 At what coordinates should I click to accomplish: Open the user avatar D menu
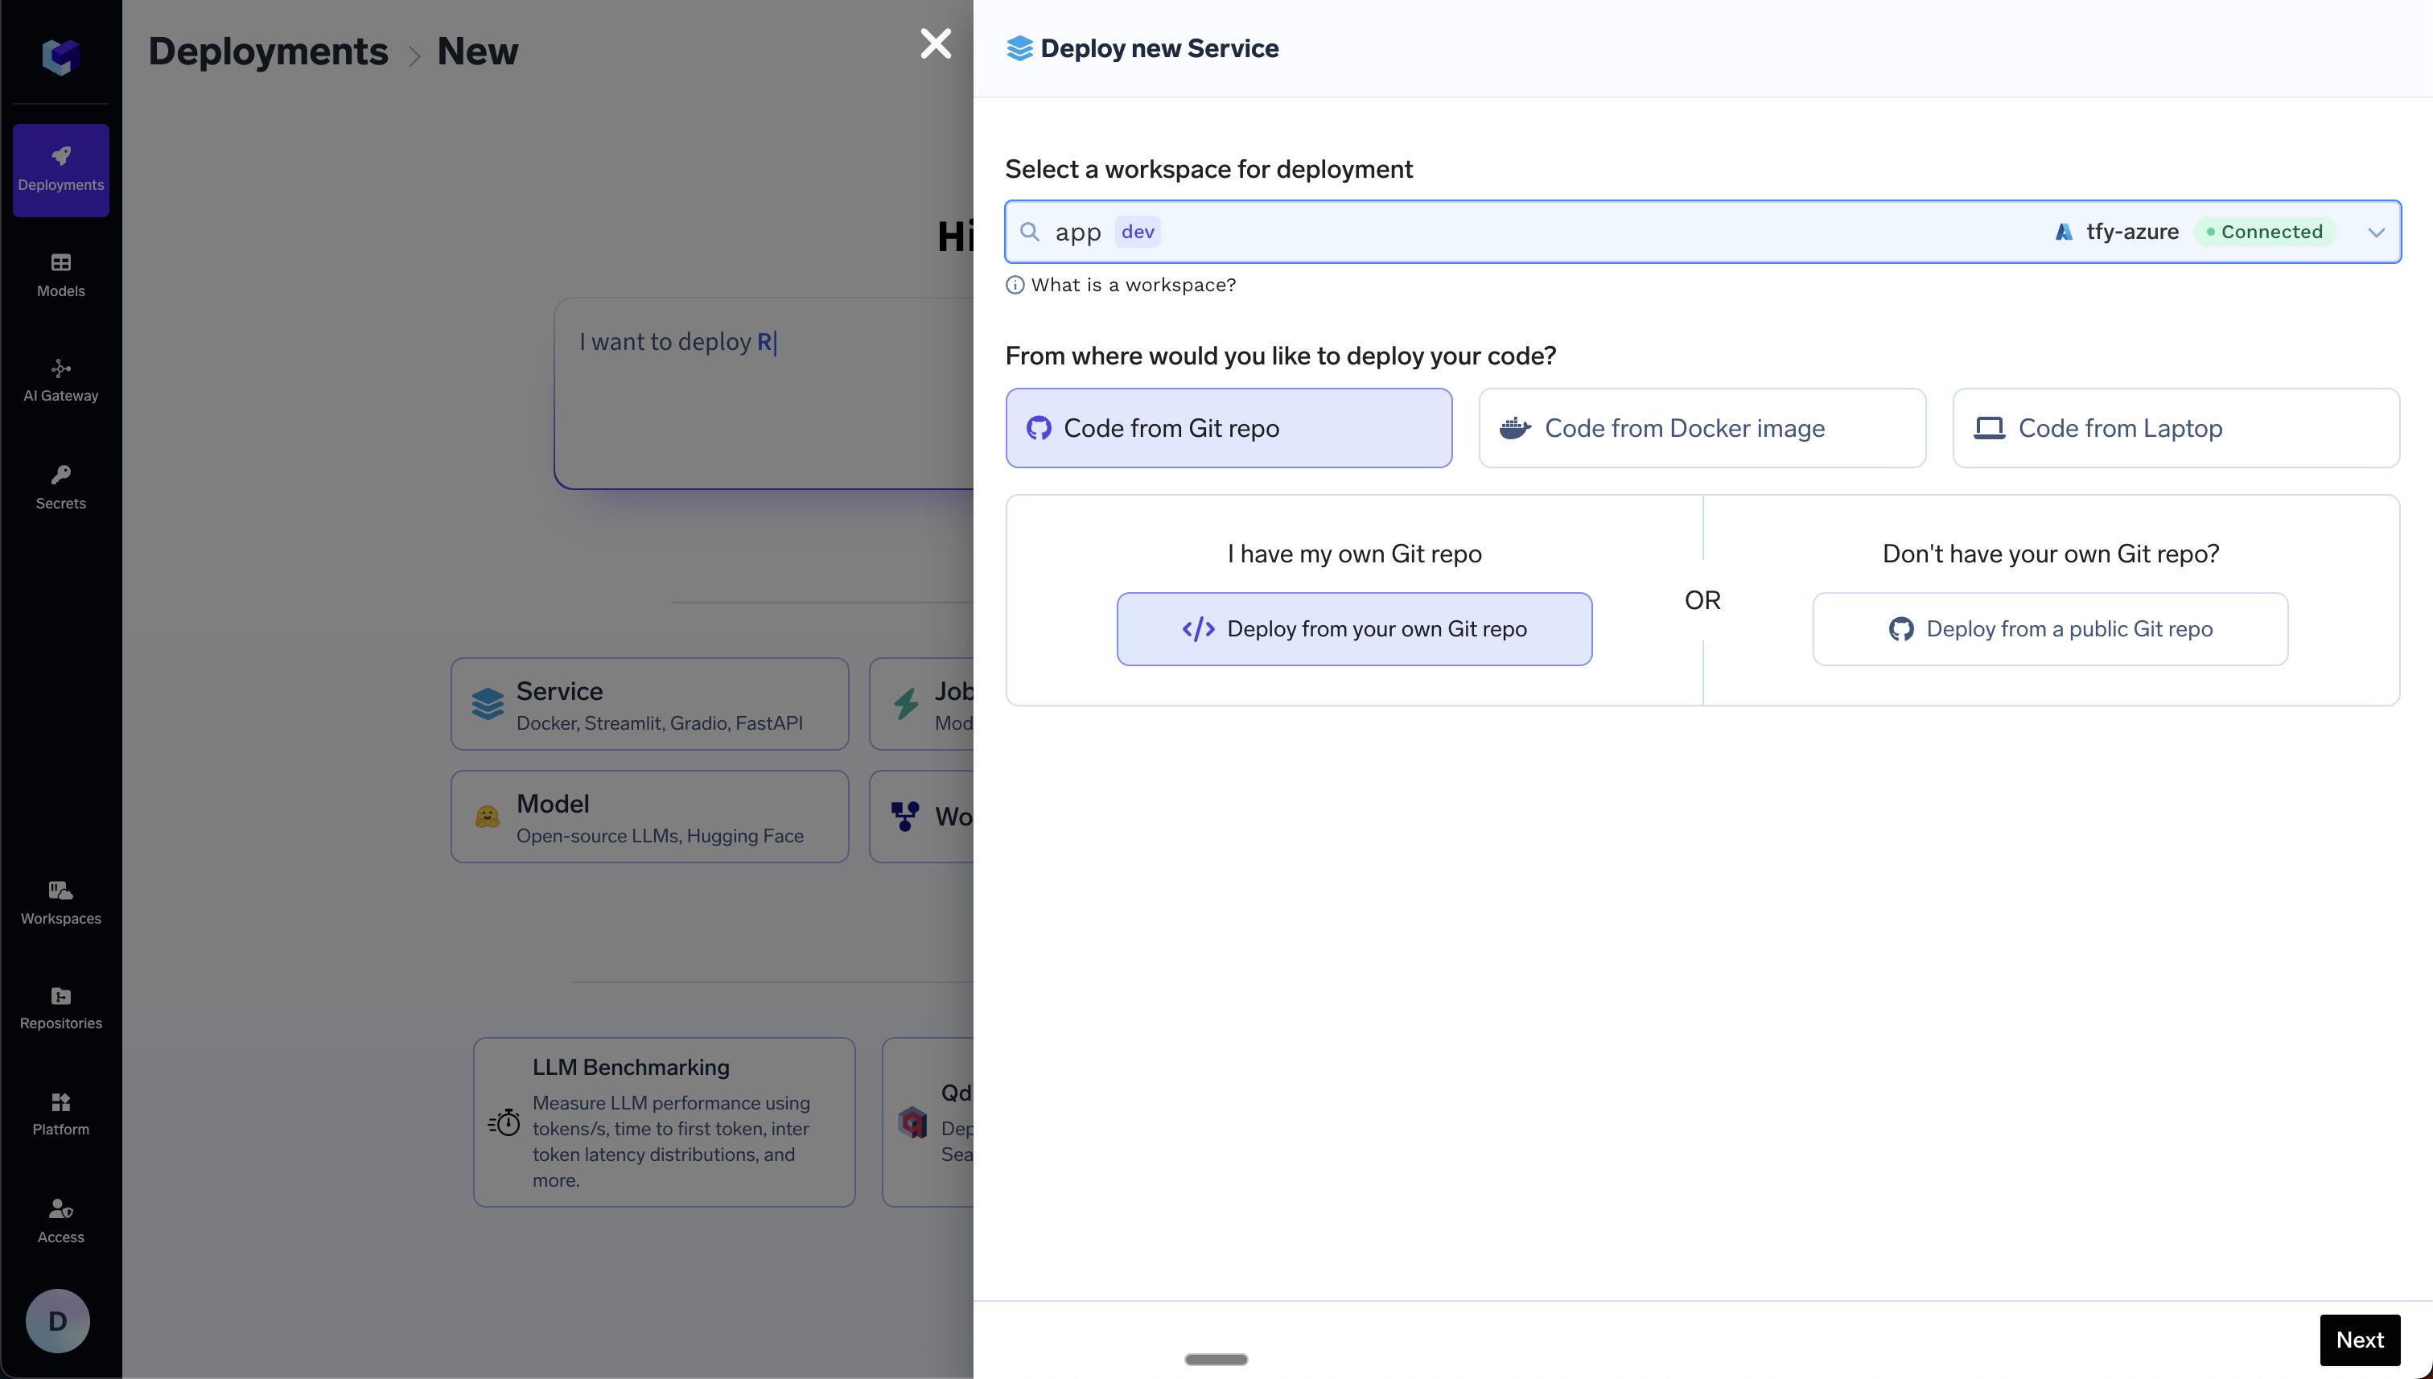click(x=58, y=1320)
